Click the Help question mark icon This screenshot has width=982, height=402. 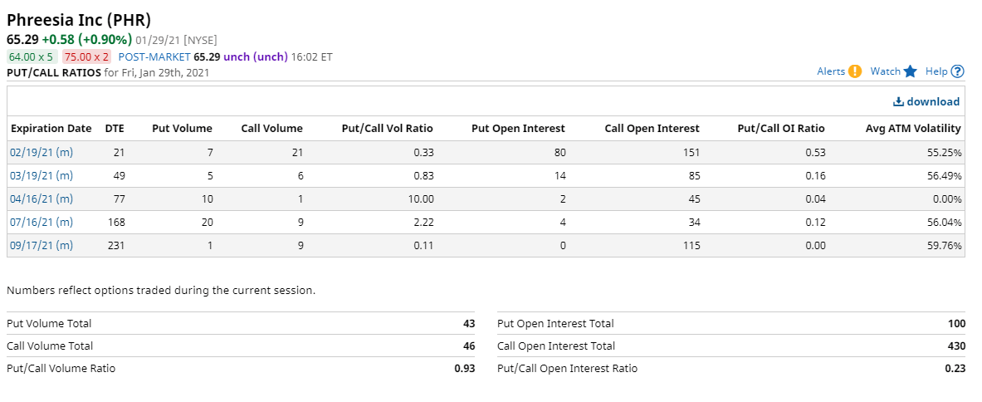tap(957, 71)
